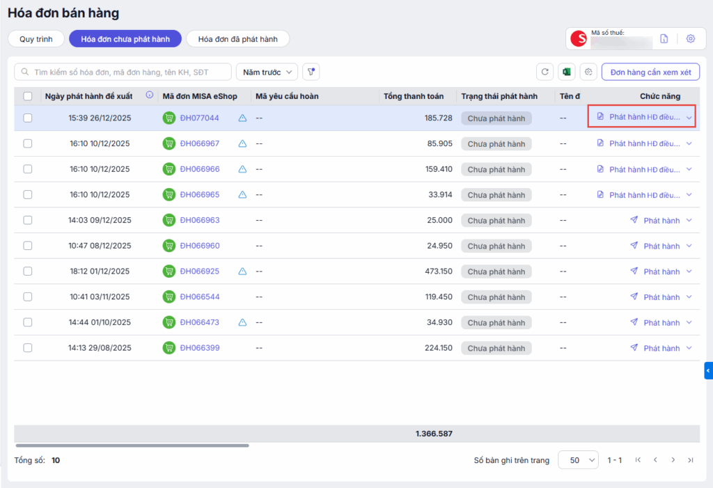Expand the records per page dropdown showing 50
Image resolution: width=713 pixels, height=488 pixels.
pyautogui.click(x=578, y=460)
